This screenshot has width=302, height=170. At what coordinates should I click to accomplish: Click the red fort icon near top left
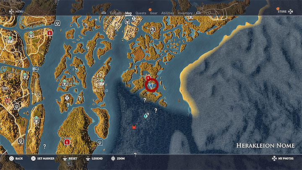(49, 32)
